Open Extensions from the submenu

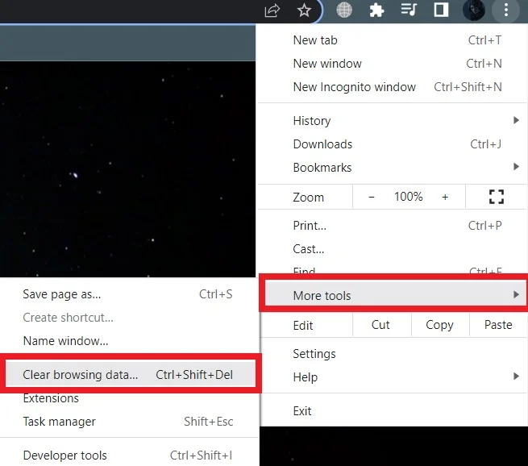click(x=128, y=398)
